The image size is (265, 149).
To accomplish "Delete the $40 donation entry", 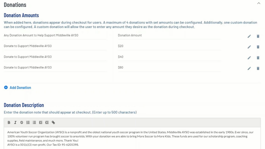I will 258,58.
